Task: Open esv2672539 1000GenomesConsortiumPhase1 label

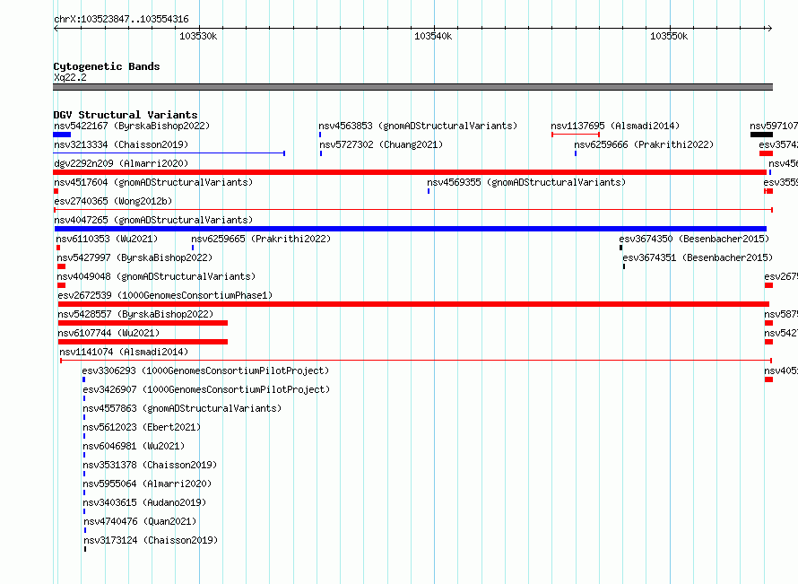Action: [x=165, y=295]
